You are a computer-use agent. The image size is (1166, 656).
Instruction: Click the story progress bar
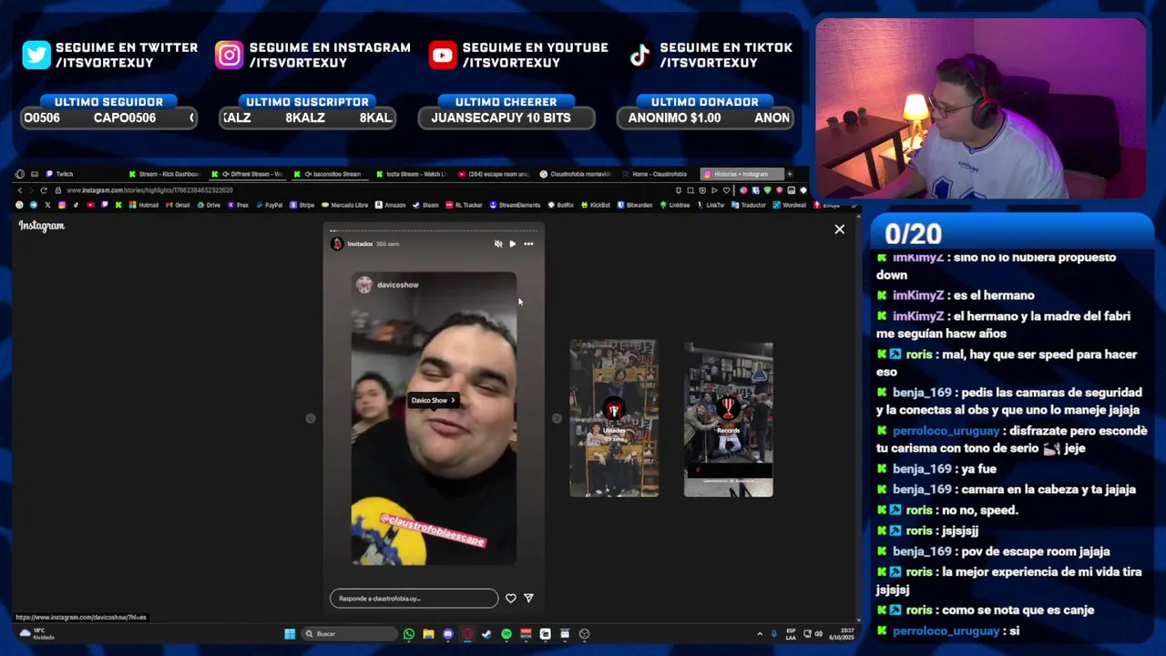[x=434, y=231]
